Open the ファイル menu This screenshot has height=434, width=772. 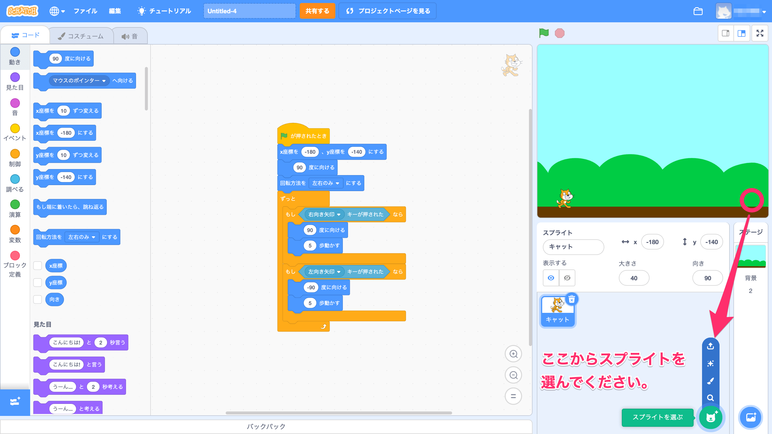(85, 11)
